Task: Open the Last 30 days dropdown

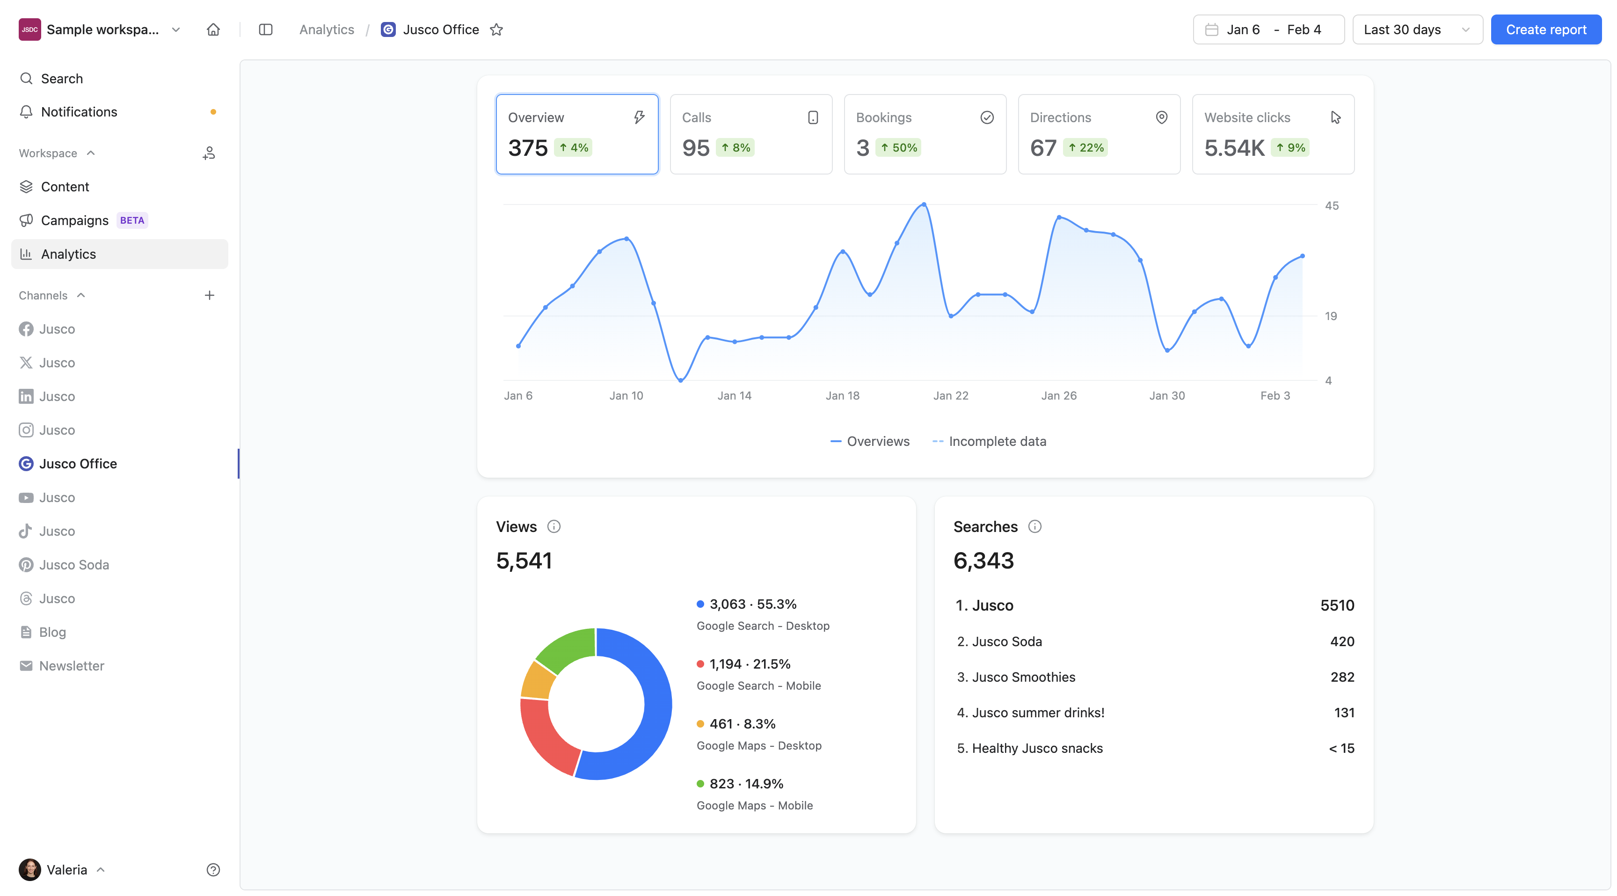Action: pos(1417,29)
